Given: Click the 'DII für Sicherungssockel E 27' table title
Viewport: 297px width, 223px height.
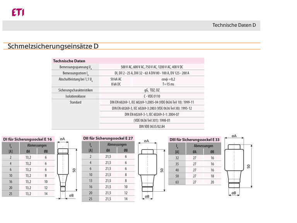Looking at the screenshot, I should point(108,138).
